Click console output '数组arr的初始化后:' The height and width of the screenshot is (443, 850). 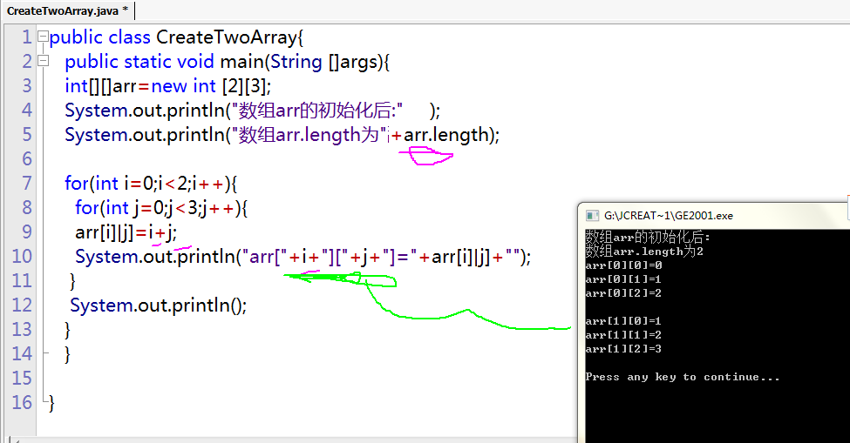tap(648, 237)
